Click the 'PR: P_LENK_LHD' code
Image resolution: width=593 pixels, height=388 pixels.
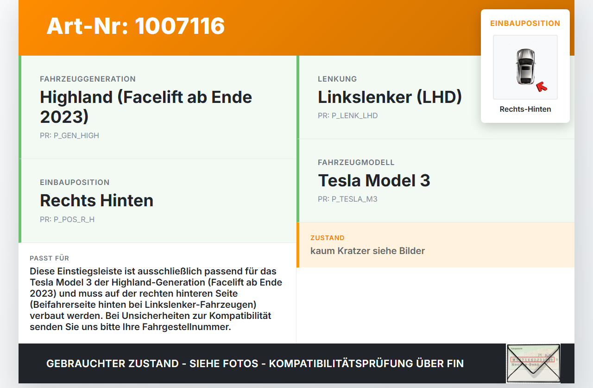tap(348, 116)
